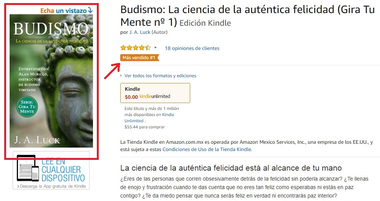Image resolution: width=380 pixels, height=201 pixels.
Task: Click the yellow star rating icons
Action: pyautogui.click(x=136, y=48)
